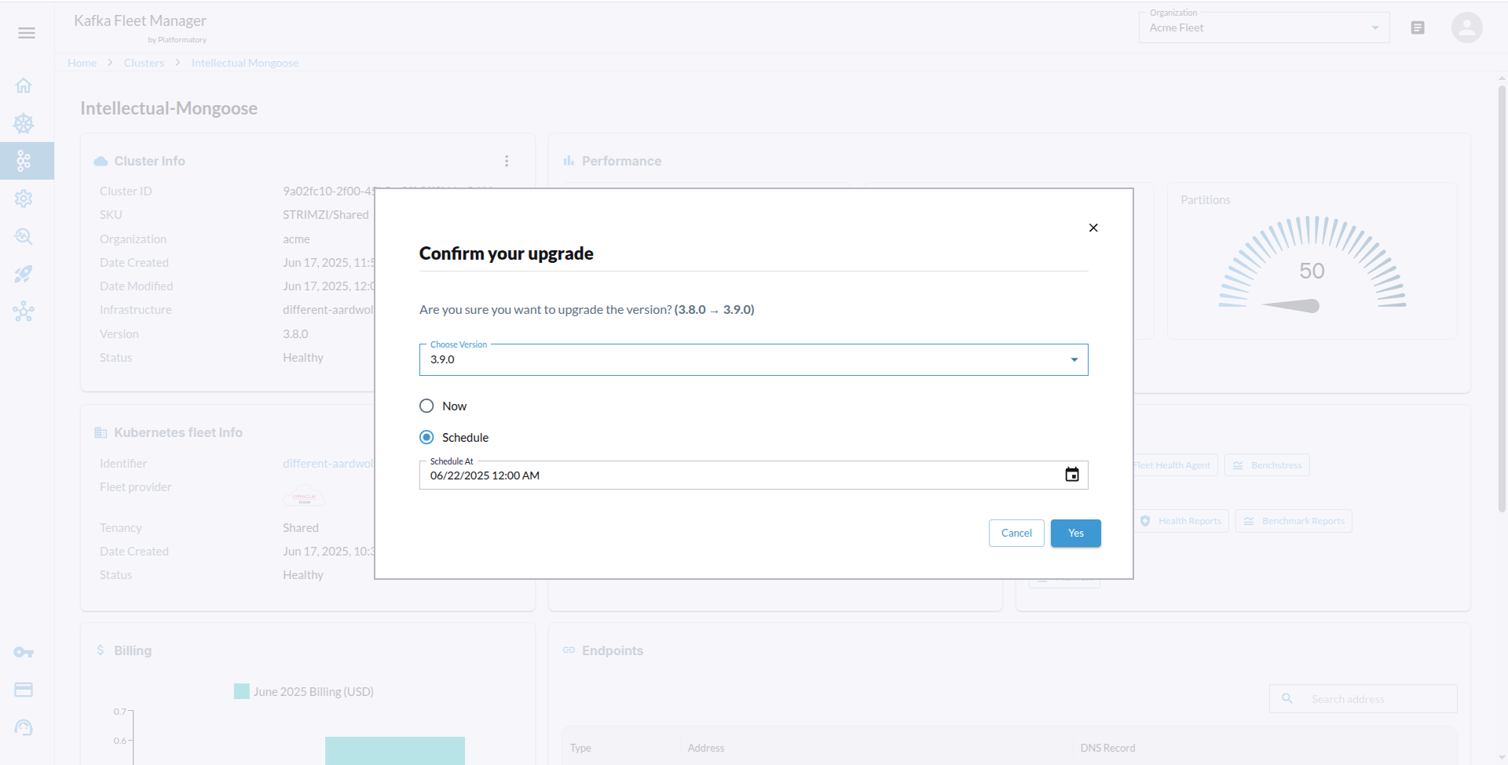Click the Partitions gauge
Viewport: 1508px width, 765px height.
click(x=1312, y=265)
